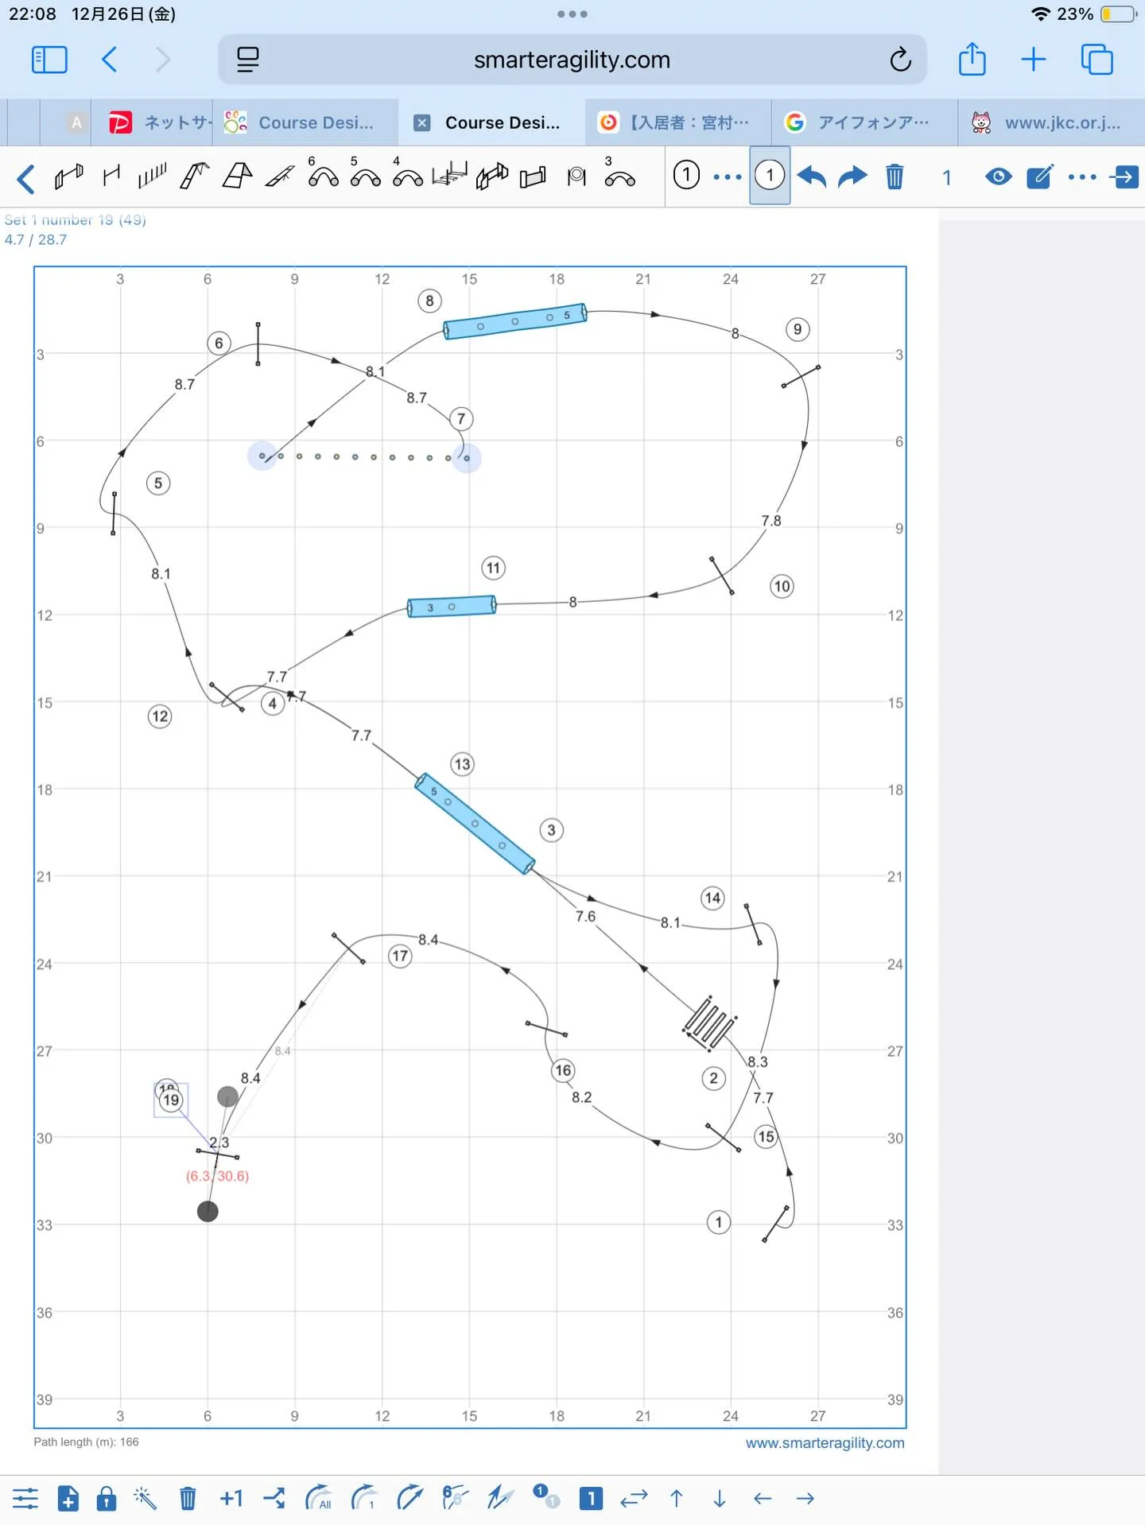Tap the smarteragility.com address bar
This screenshot has height=1525, width=1145.
pyautogui.click(x=572, y=60)
